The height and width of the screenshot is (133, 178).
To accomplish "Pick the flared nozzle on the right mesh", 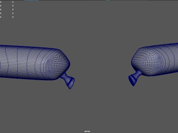I will [x=135, y=78].
